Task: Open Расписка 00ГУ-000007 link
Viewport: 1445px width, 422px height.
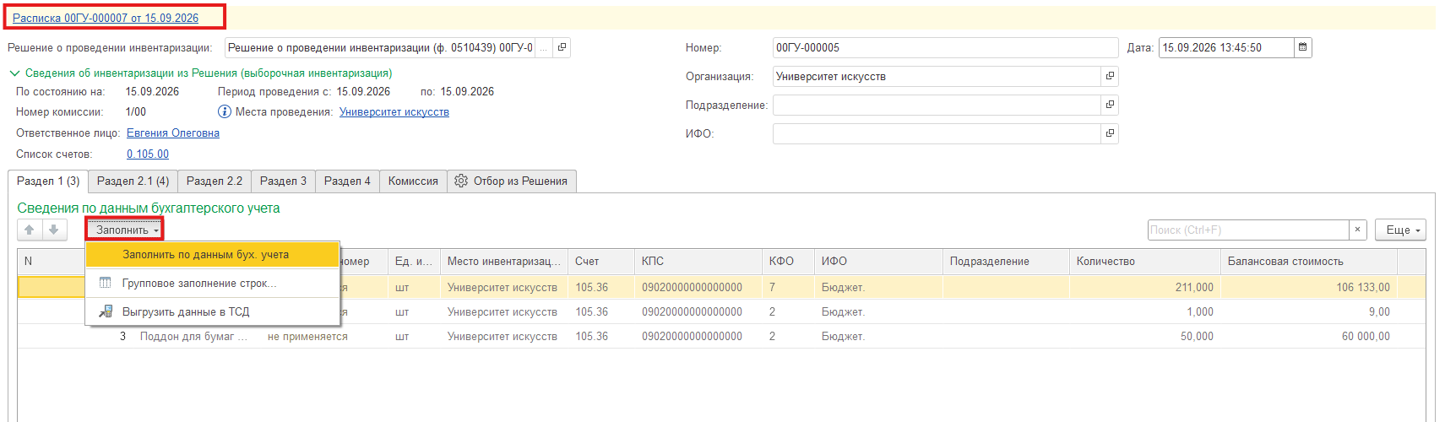Action: [106, 18]
